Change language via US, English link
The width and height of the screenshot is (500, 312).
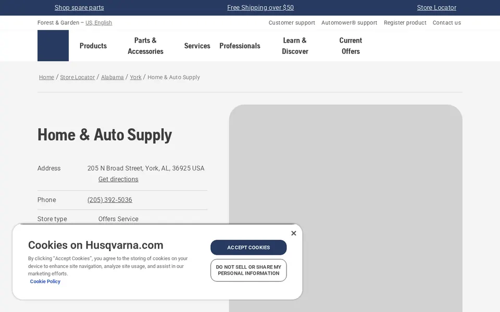[x=98, y=22]
